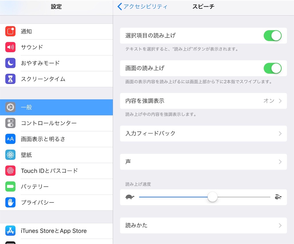Open the コントロールセンター icon
This screenshot has height=244, width=294.
[10, 123]
